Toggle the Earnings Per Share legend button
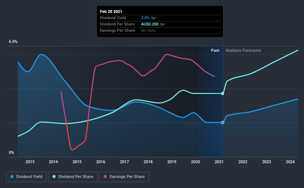This screenshot has height=188, width=304. click(124, 177)
